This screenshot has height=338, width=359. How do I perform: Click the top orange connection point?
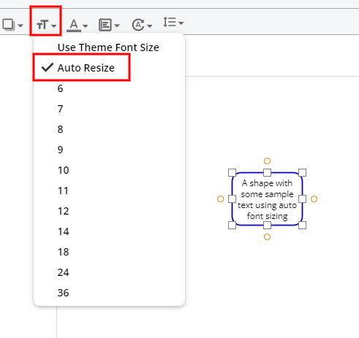(x=267, y=161)
